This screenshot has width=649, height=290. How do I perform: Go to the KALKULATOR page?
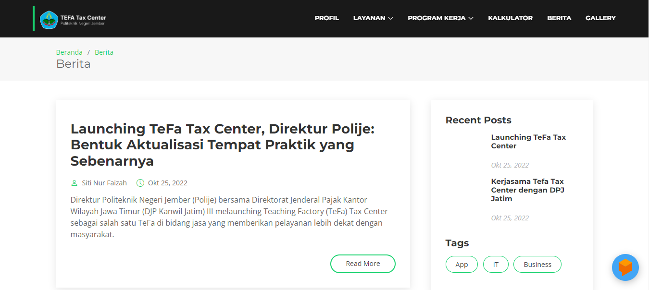[510, 18]
